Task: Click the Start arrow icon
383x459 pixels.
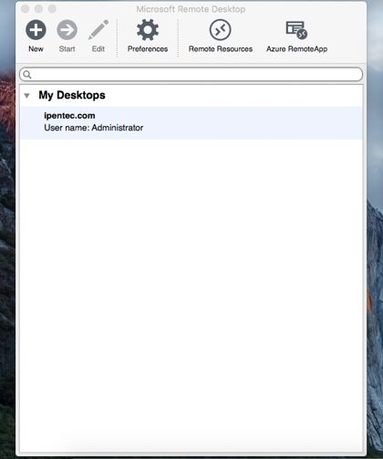Action: [67, 30]
